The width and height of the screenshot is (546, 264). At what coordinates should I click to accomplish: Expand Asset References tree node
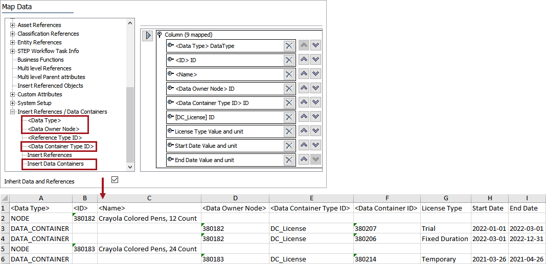[13, 25]
